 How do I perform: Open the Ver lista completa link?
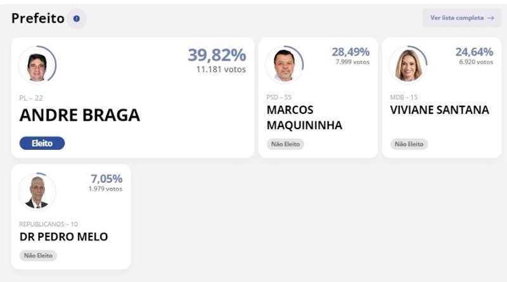click(x=461, y=18)
